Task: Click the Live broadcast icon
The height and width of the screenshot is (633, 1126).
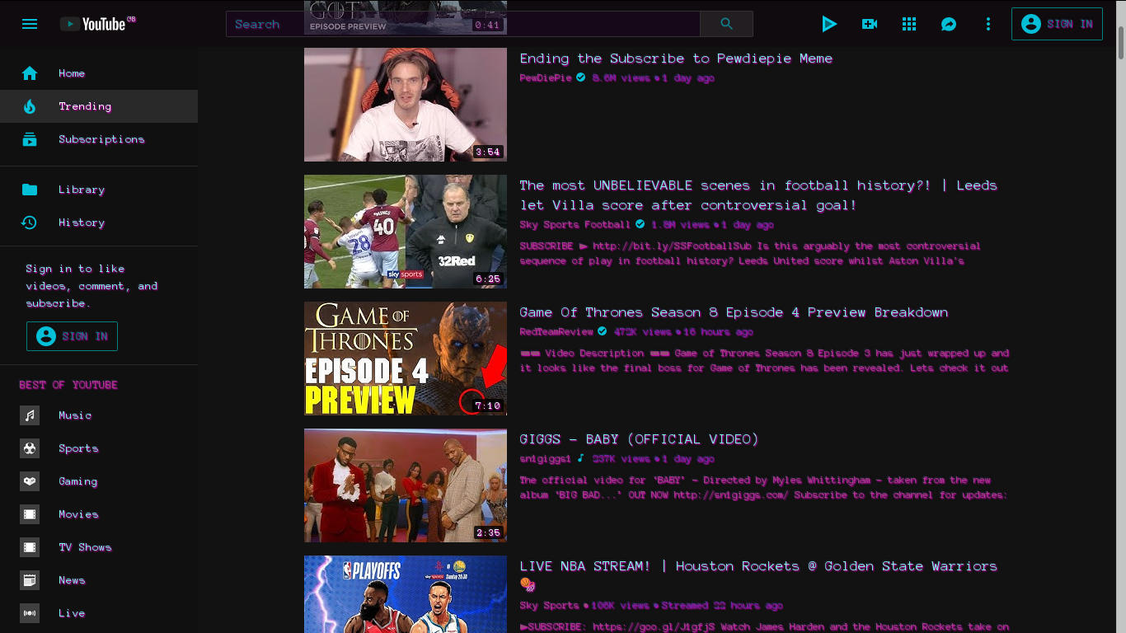Action: coord(30,613)
